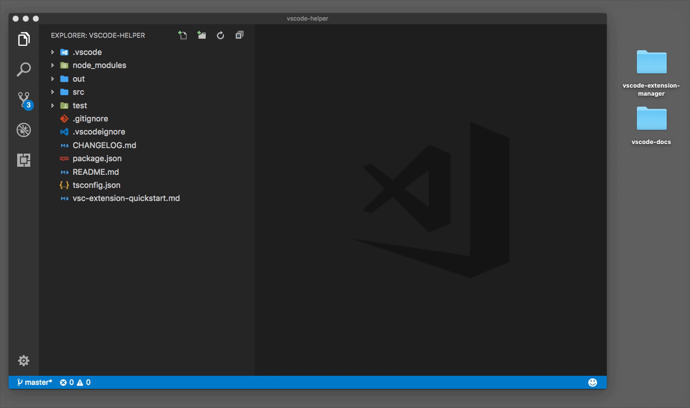Click the feedback smiley in the status bar
This screenshot has height=408, width=690.
pos(593,382)
